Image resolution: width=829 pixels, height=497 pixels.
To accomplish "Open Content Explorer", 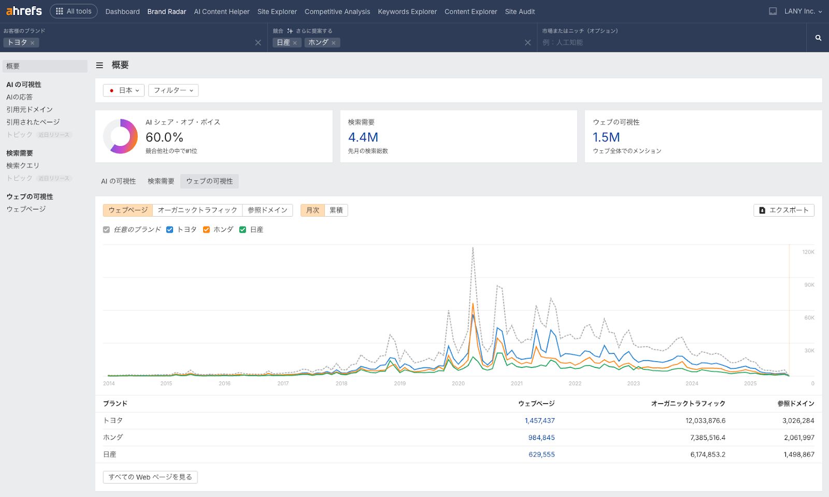I will (470, 11).
